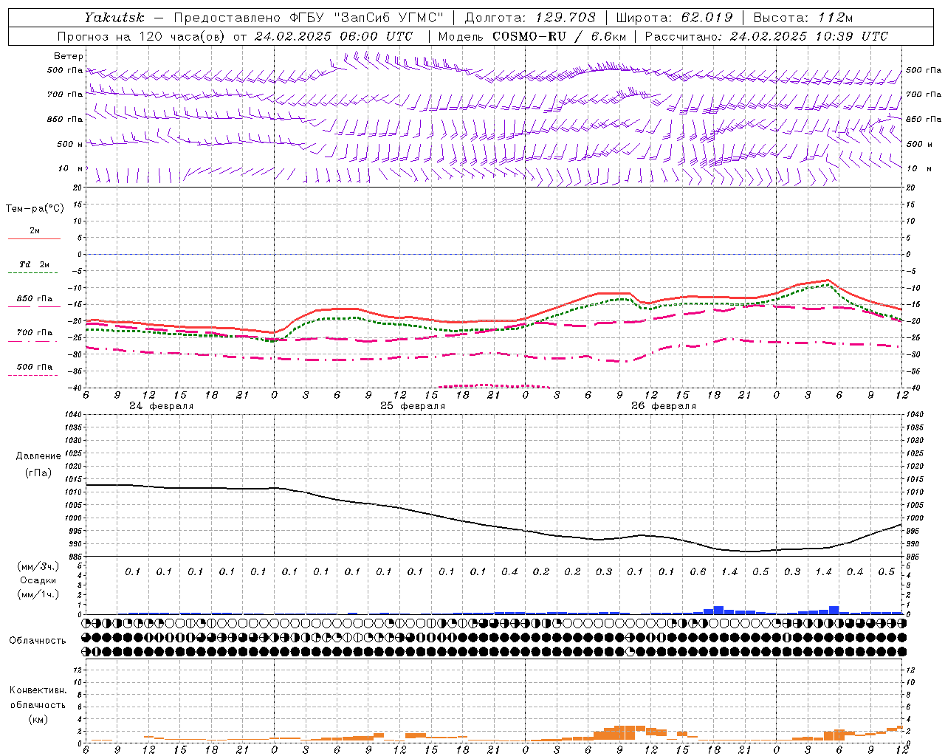
Task: Click the (гПа) pressure unit label
Action: point(38,472)
